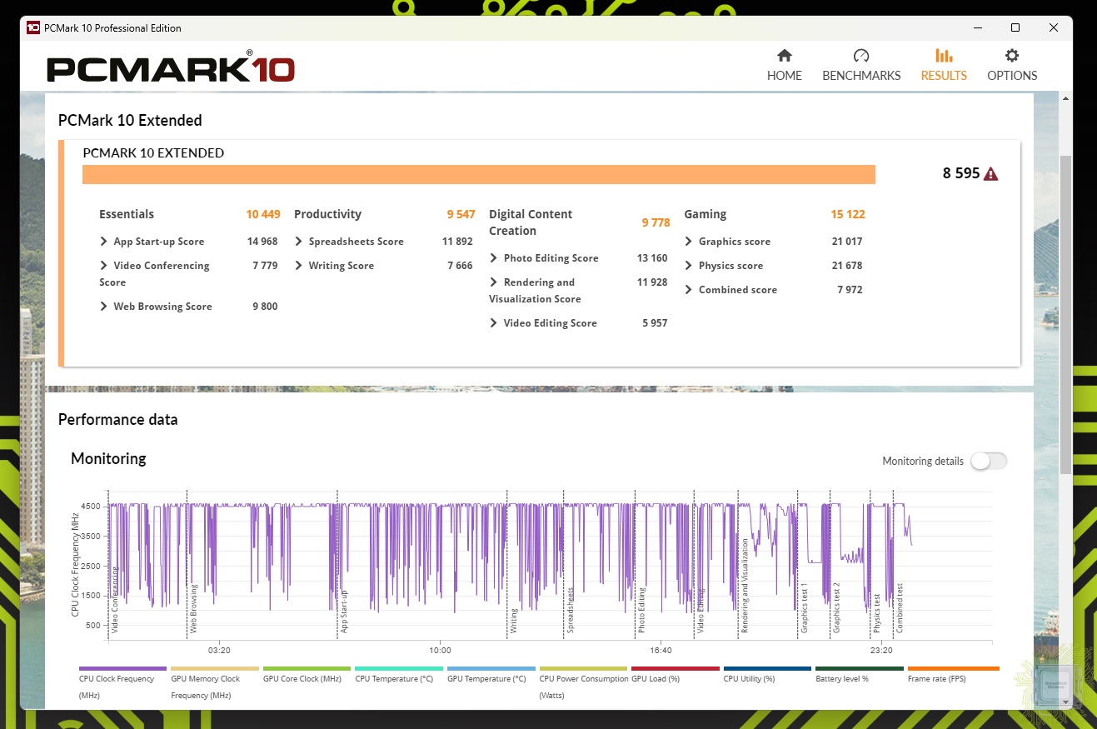Click the scrollbar up arrow

point(1065,99)
